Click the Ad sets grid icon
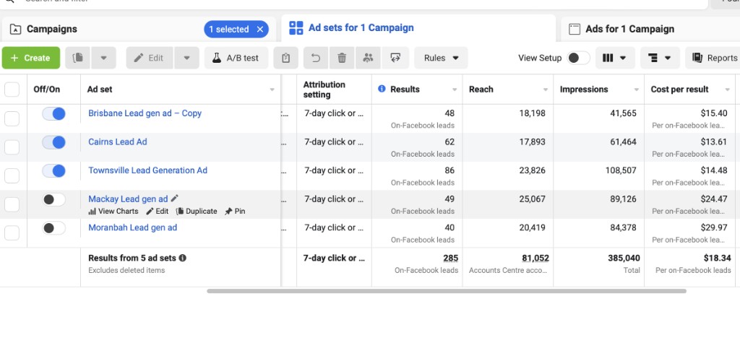Screen dimensions: 740x348 point(296,28)
